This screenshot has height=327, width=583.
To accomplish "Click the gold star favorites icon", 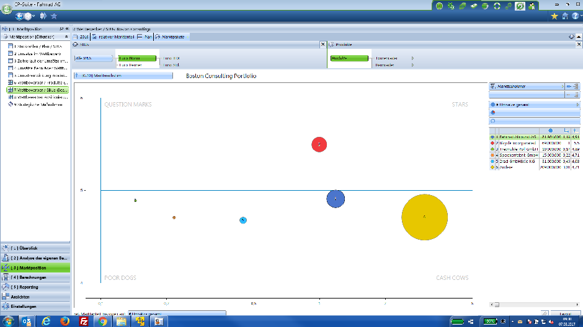I will click(554, 16).
